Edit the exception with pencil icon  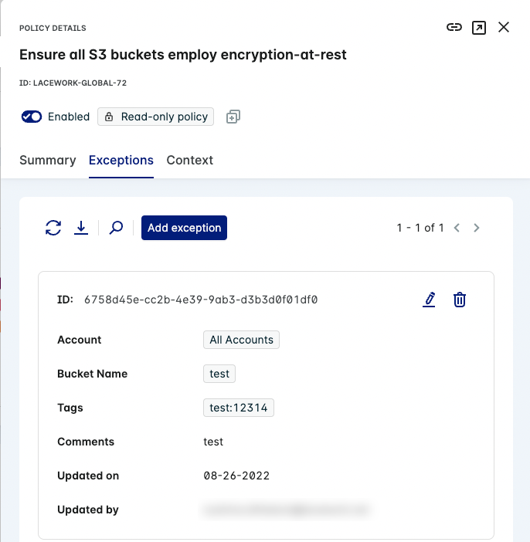[430, 300]
